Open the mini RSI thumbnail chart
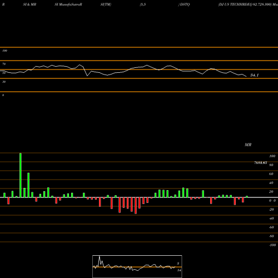Image resolution: width=278 pixels, height=278 pixels. click(x=137, y=266)
